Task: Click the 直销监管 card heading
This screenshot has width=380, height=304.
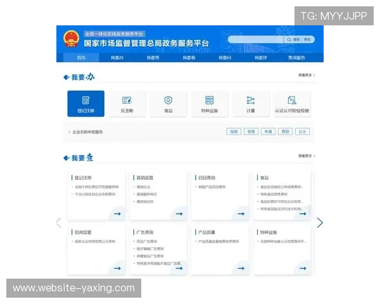Action: pyautogui.click(x=145, y=178)
